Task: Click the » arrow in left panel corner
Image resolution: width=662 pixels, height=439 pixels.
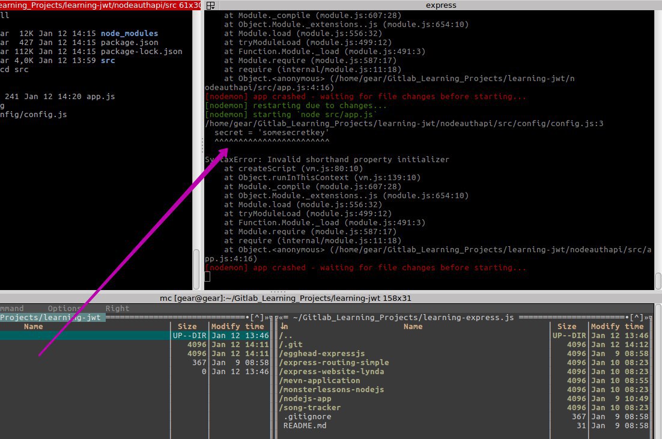Action: pos(266,318)
